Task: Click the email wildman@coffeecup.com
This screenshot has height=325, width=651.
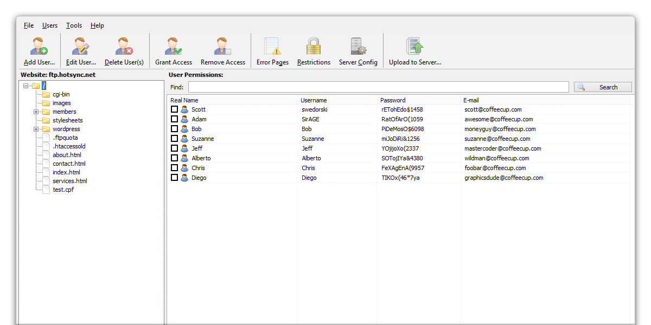Action: point(497,158)
